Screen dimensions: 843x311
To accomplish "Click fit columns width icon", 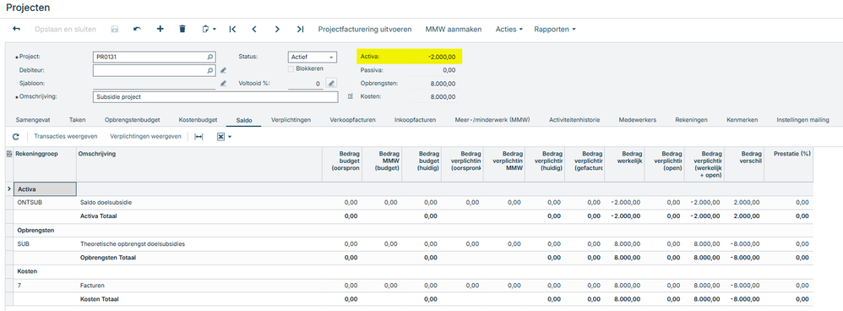I will 199,137.
